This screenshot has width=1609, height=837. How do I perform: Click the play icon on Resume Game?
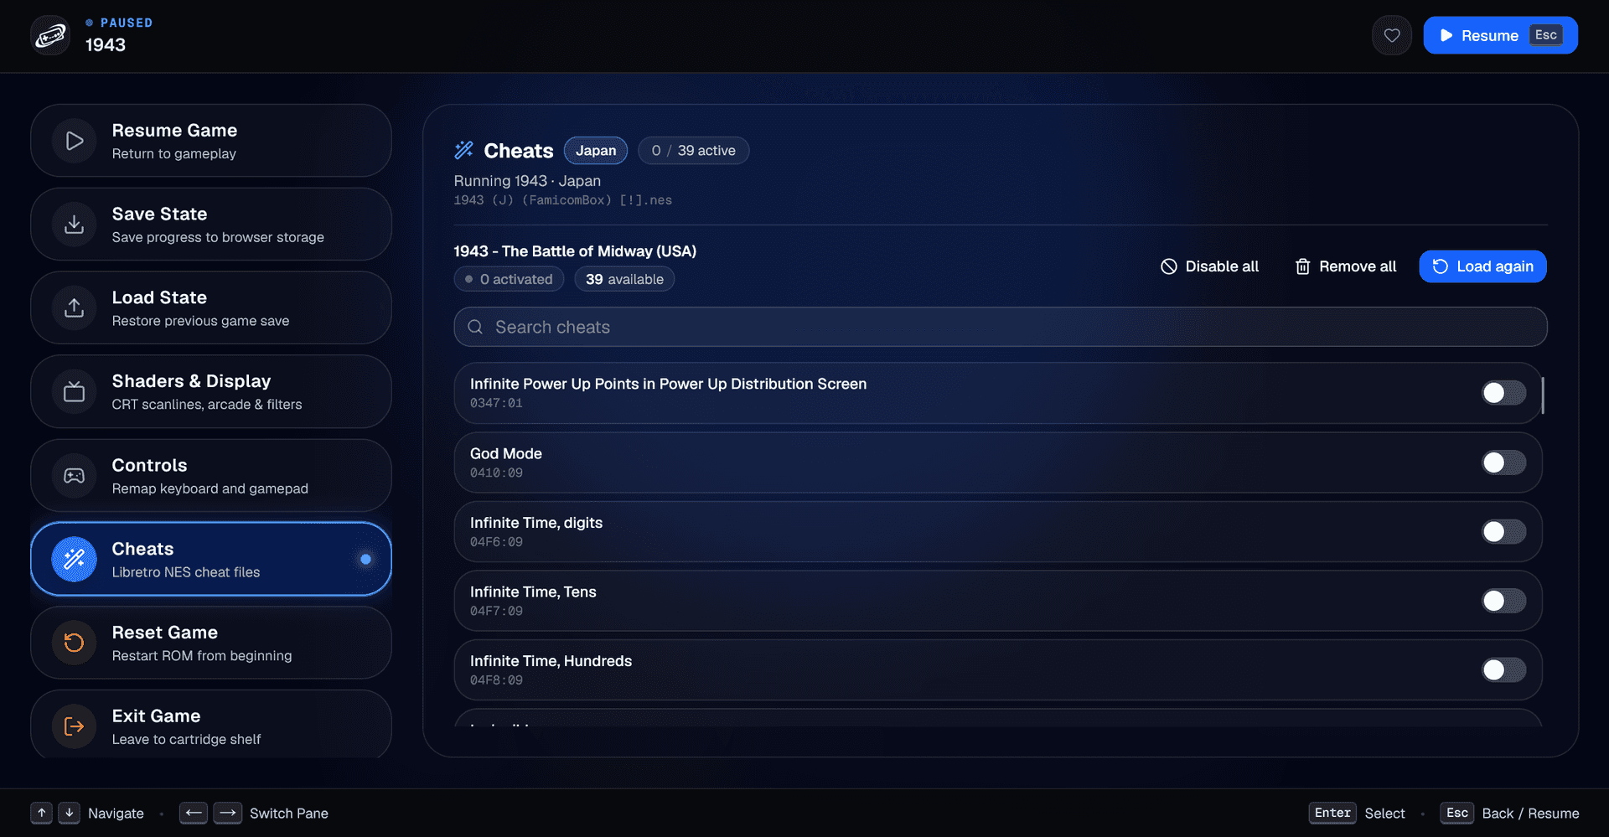pos(75,141)
